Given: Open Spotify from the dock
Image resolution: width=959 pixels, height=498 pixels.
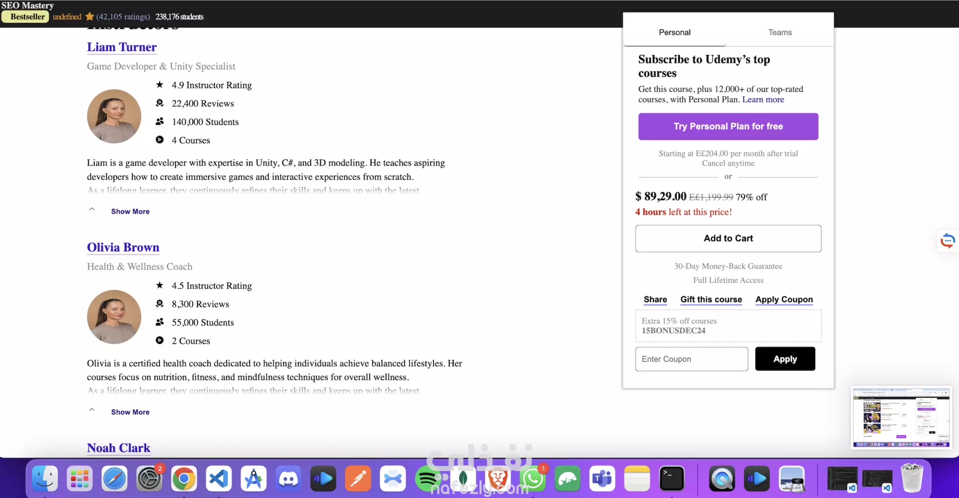Looking at the screenshot, I should click(x=428, y=479).
